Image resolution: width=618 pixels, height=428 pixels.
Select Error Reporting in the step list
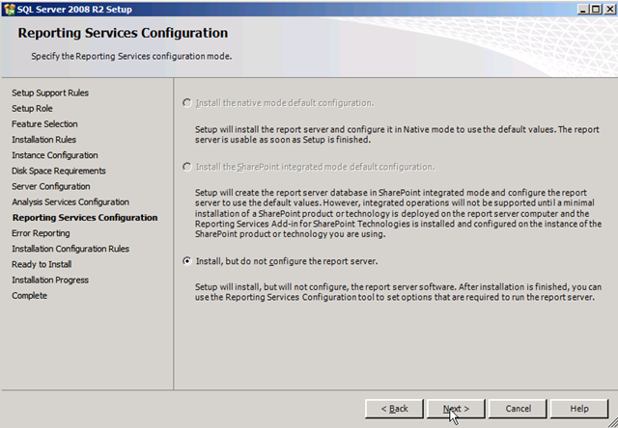pos(41,233)
